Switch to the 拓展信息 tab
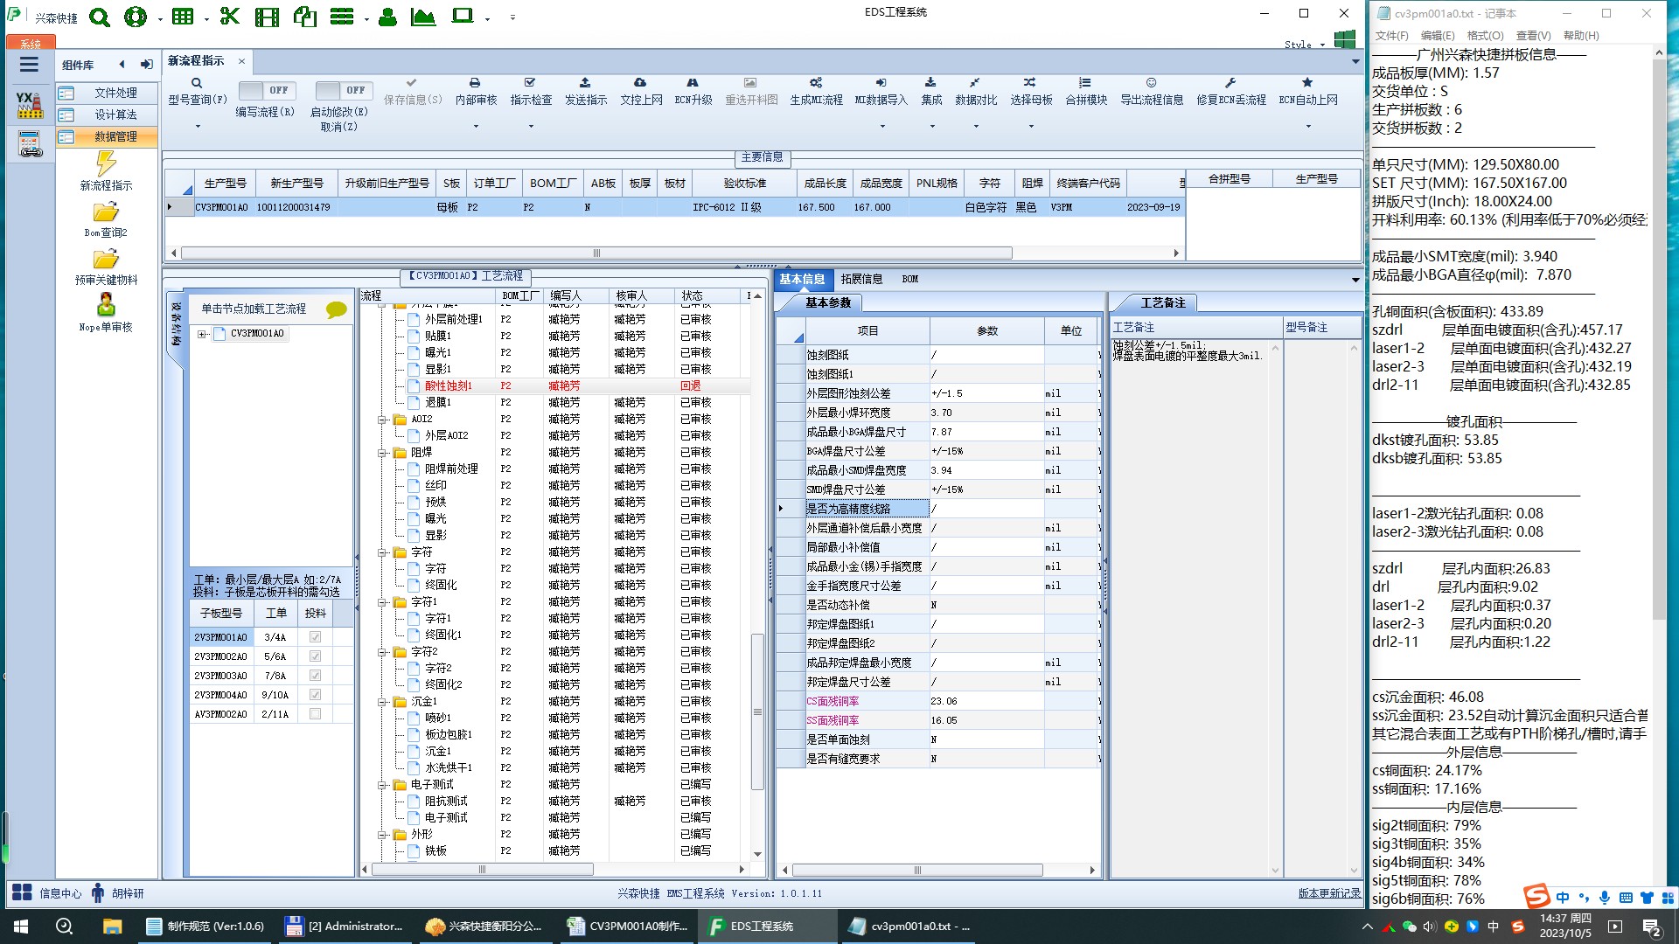Image resolution: width=1679 pixels, height=944 pixels. [x=861, y=279]
